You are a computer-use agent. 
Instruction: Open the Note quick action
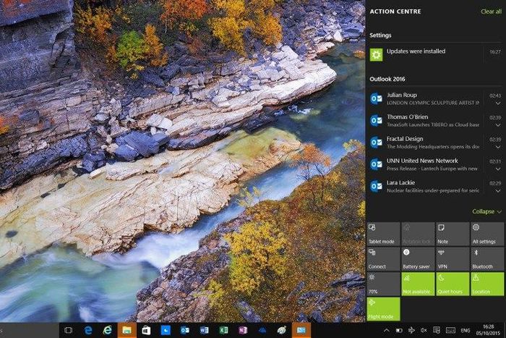[453, 234]
